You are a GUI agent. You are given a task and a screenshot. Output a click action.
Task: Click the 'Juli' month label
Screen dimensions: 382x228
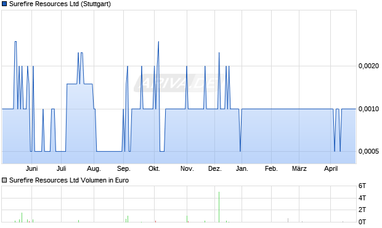click(62, 168)
